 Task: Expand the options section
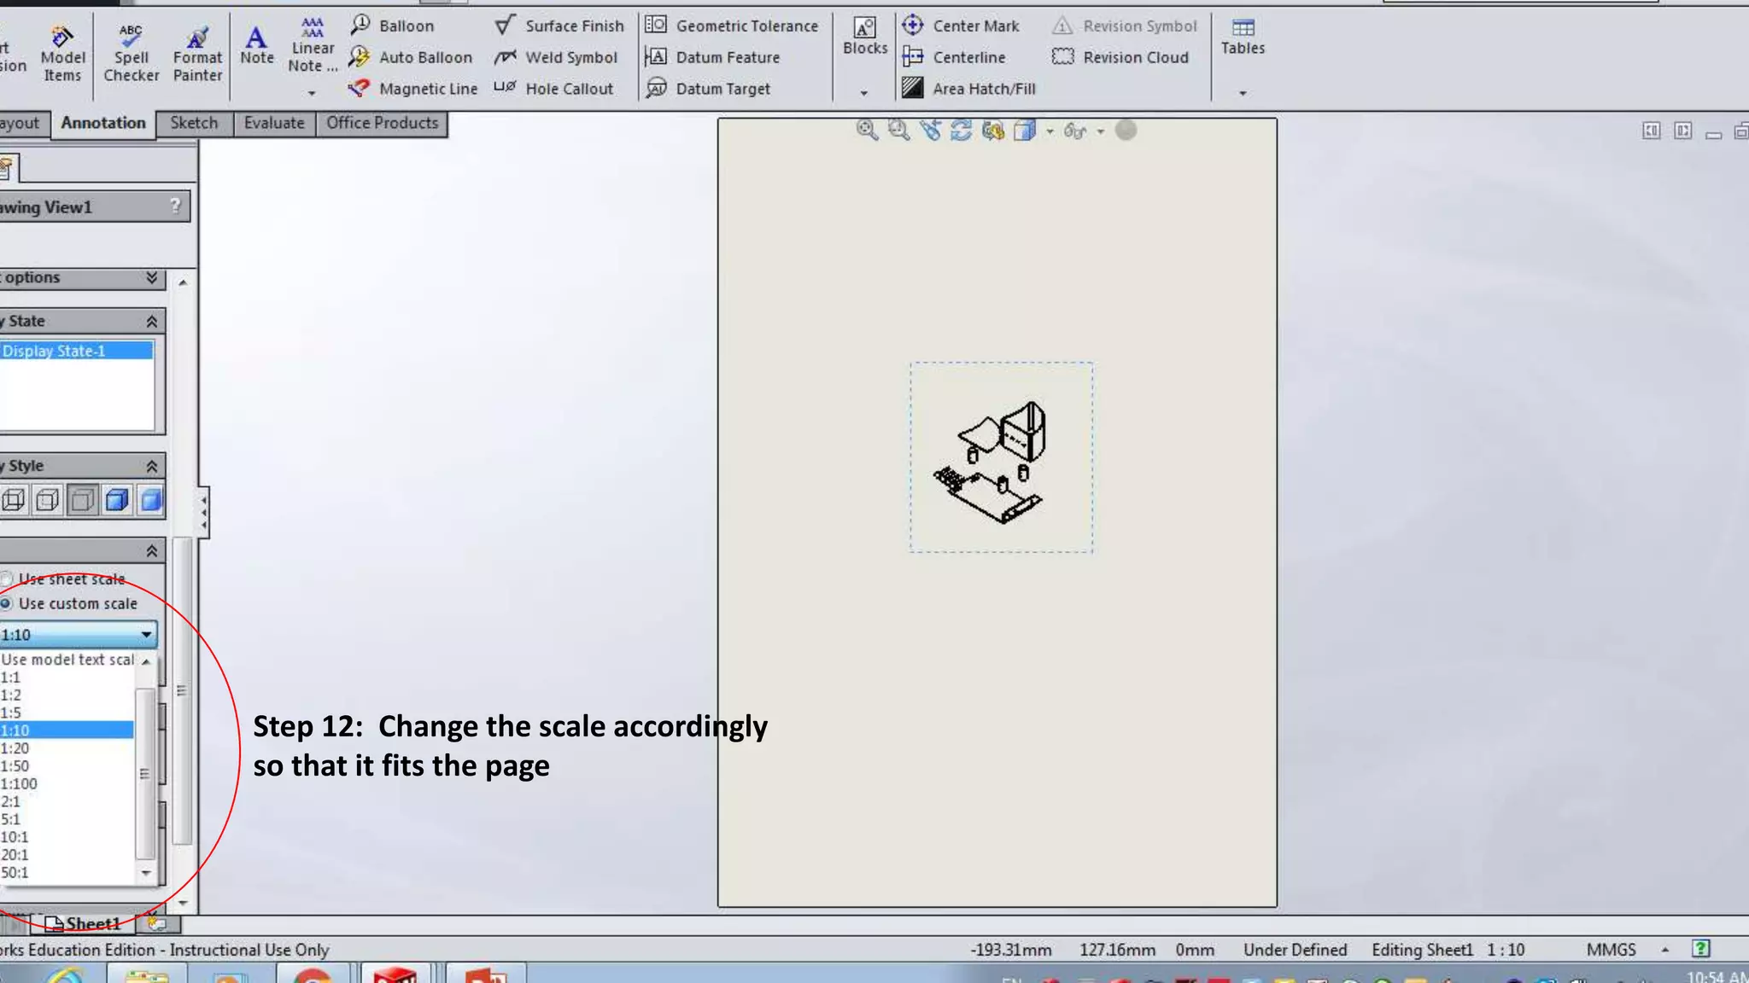[151, 278]
